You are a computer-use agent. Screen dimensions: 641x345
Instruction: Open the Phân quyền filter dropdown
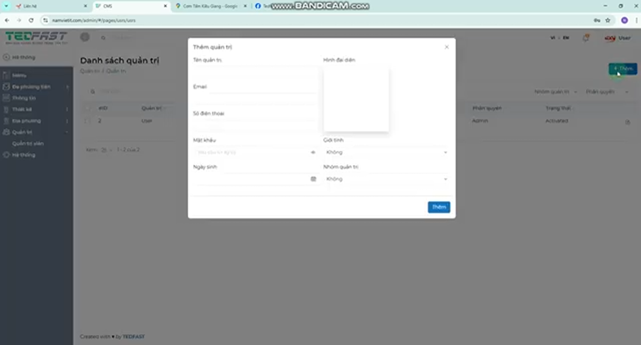pyautogui.click(x=607, y=92)
